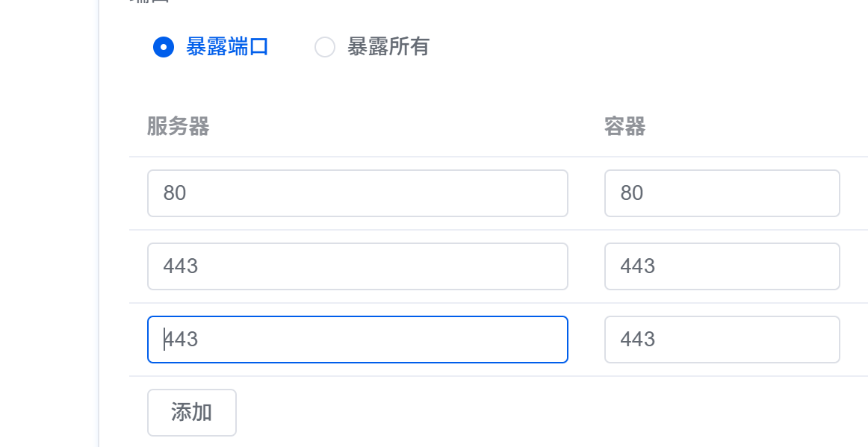The height and width of the screenshot is (447, 868).
Task: Click the 暴露所有 label text
Action: (x=388, y=47)
